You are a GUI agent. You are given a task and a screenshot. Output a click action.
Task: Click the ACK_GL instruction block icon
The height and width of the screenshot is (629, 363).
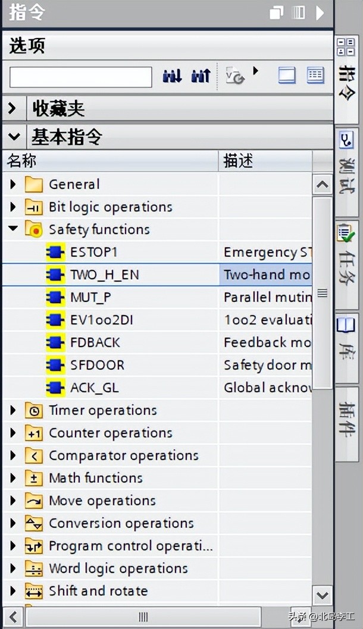[x=55, y=388]
